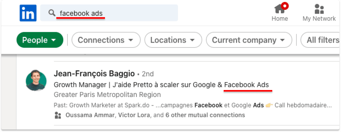Open the '6 other mutual connections' link
This screenshot has height=132, width=341.
(205, 115)
